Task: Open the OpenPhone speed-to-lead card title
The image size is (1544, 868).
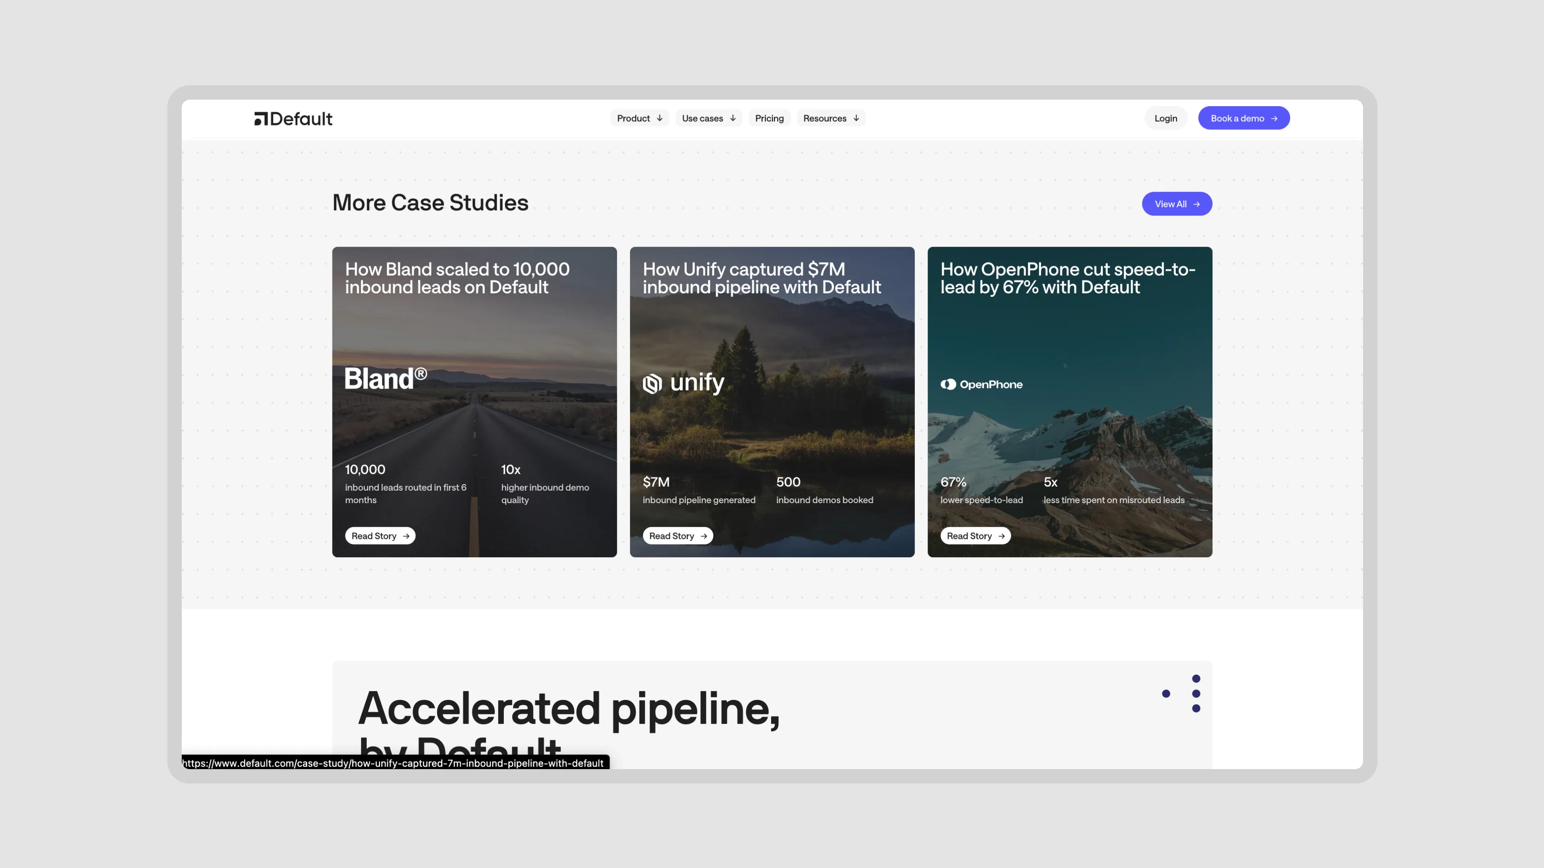Action: click(1067, 278)
